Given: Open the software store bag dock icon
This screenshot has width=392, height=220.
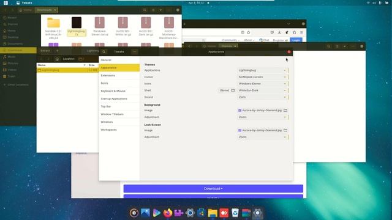Looking at the screenshot, I should (x=202, y=213).
